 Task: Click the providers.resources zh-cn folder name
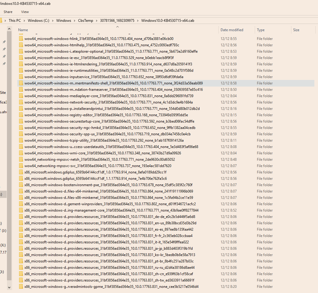pyautogui.click(x=109, y=274)
